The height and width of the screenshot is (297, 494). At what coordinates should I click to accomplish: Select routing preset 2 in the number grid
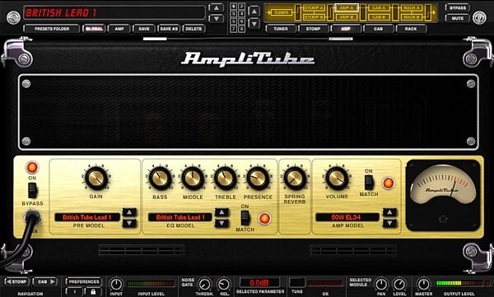pyautogui.click(x=241, y=7)
